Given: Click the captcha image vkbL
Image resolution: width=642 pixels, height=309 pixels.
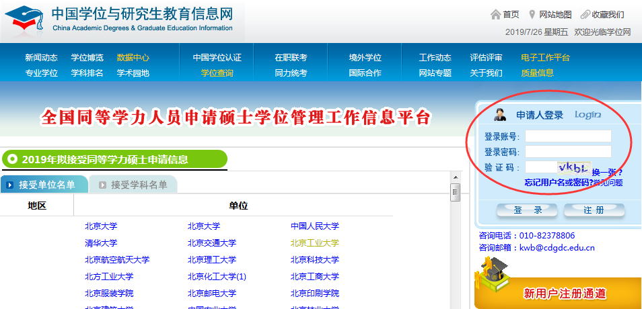Looking at the screenshot, I should click(x=574, y=167).
